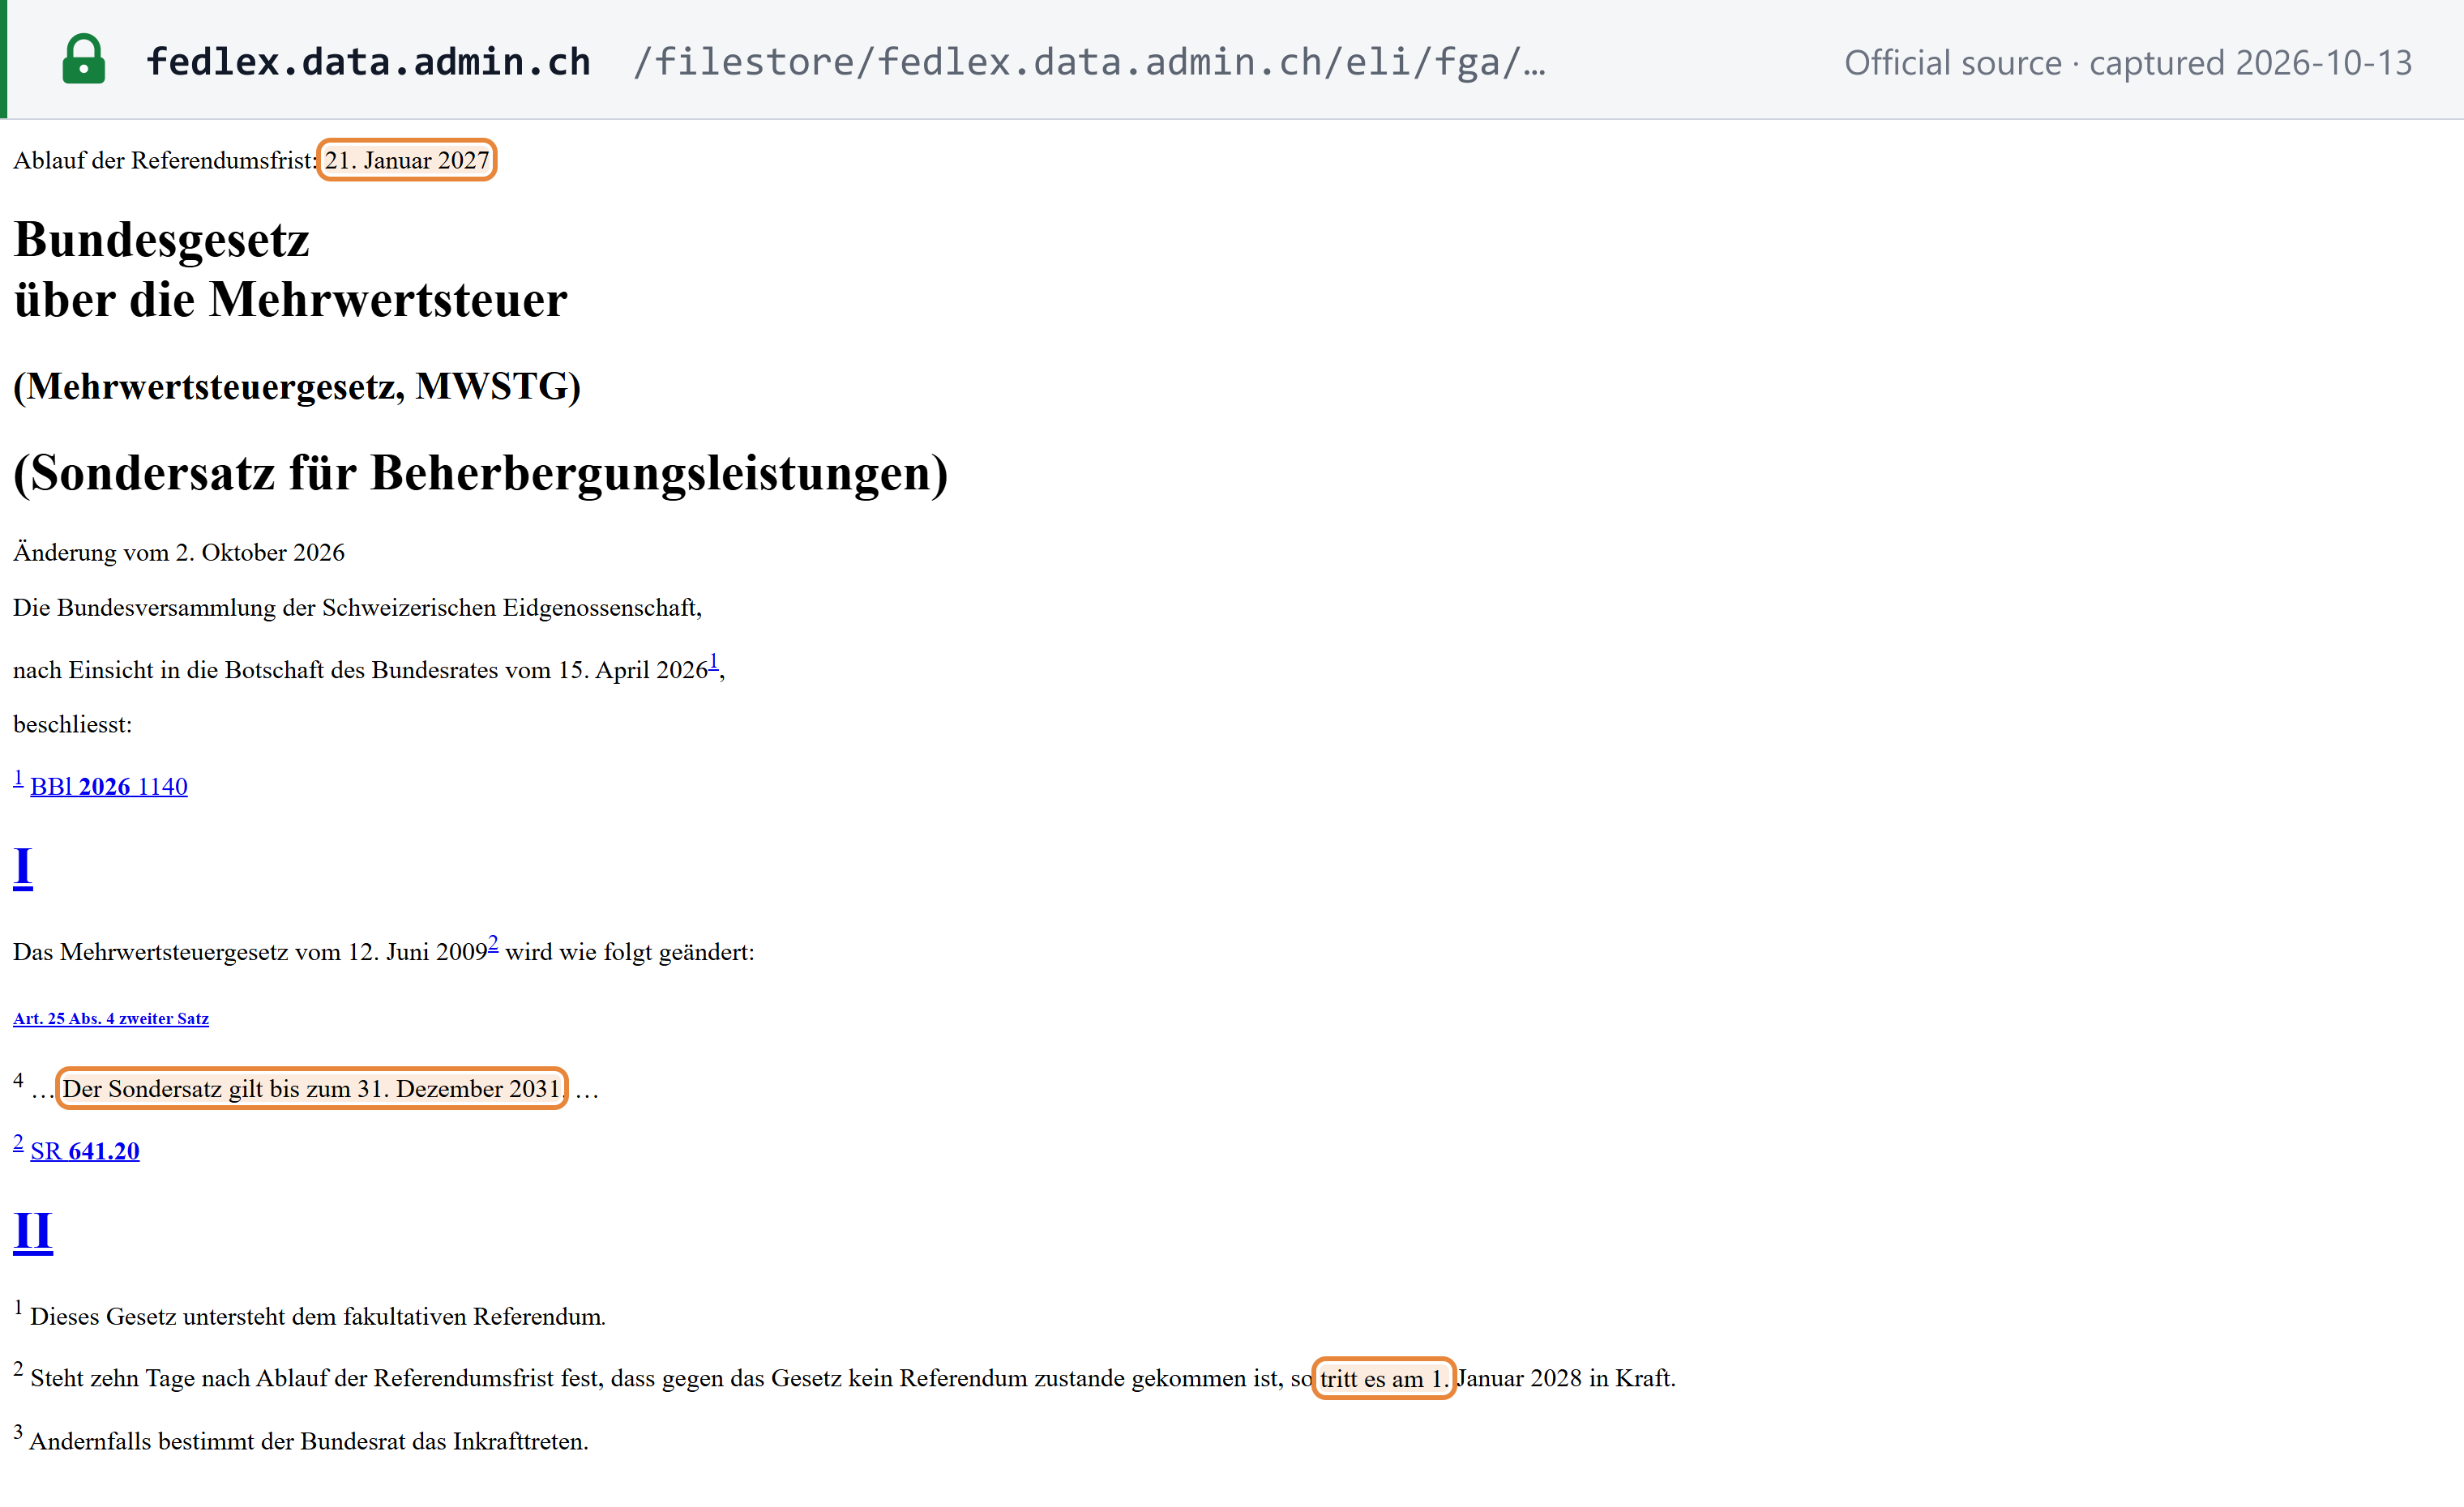Viewport: 2464px width, 1507px height.
Task: Click footnote marker 2 before SR 641.20
Action: (18, 1142)
